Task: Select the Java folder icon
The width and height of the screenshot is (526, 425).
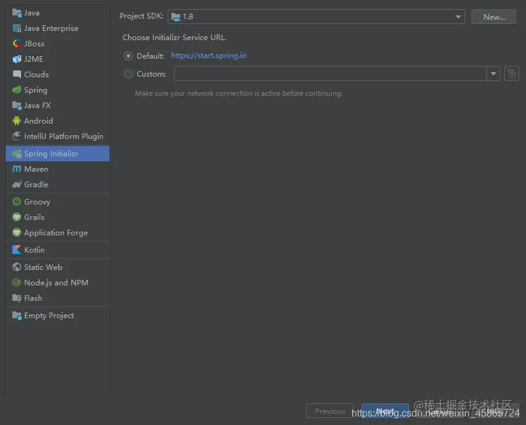Action: [17, 13]
